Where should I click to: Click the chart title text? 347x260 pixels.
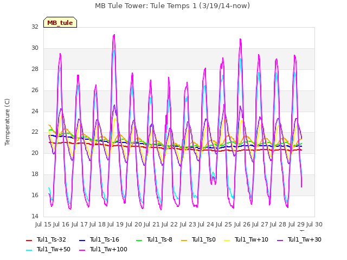(x=172, y=6)
